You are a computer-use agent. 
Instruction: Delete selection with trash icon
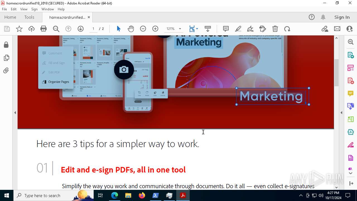[275, 29]
